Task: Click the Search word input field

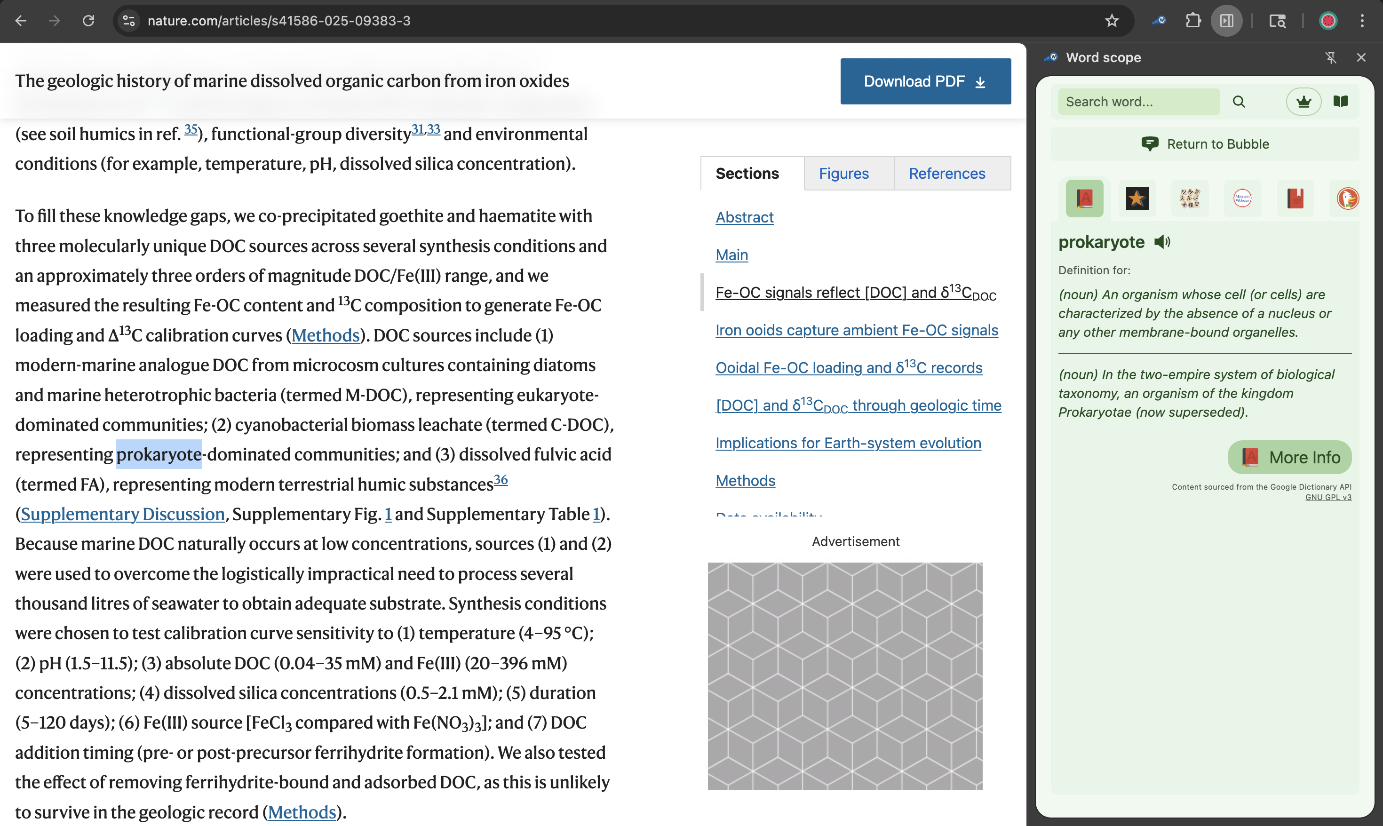Action: 1137,102
